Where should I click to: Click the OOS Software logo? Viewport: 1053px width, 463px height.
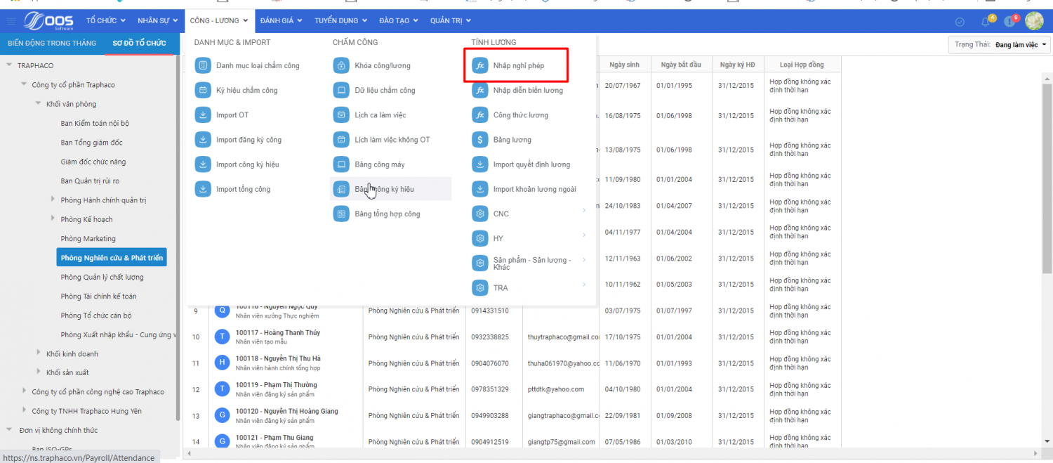pyautogui.click(x=48, y=20)
